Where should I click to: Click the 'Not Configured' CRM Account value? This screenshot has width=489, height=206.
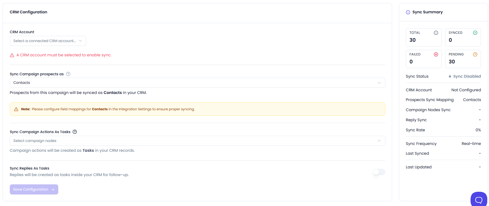[466, 90]
